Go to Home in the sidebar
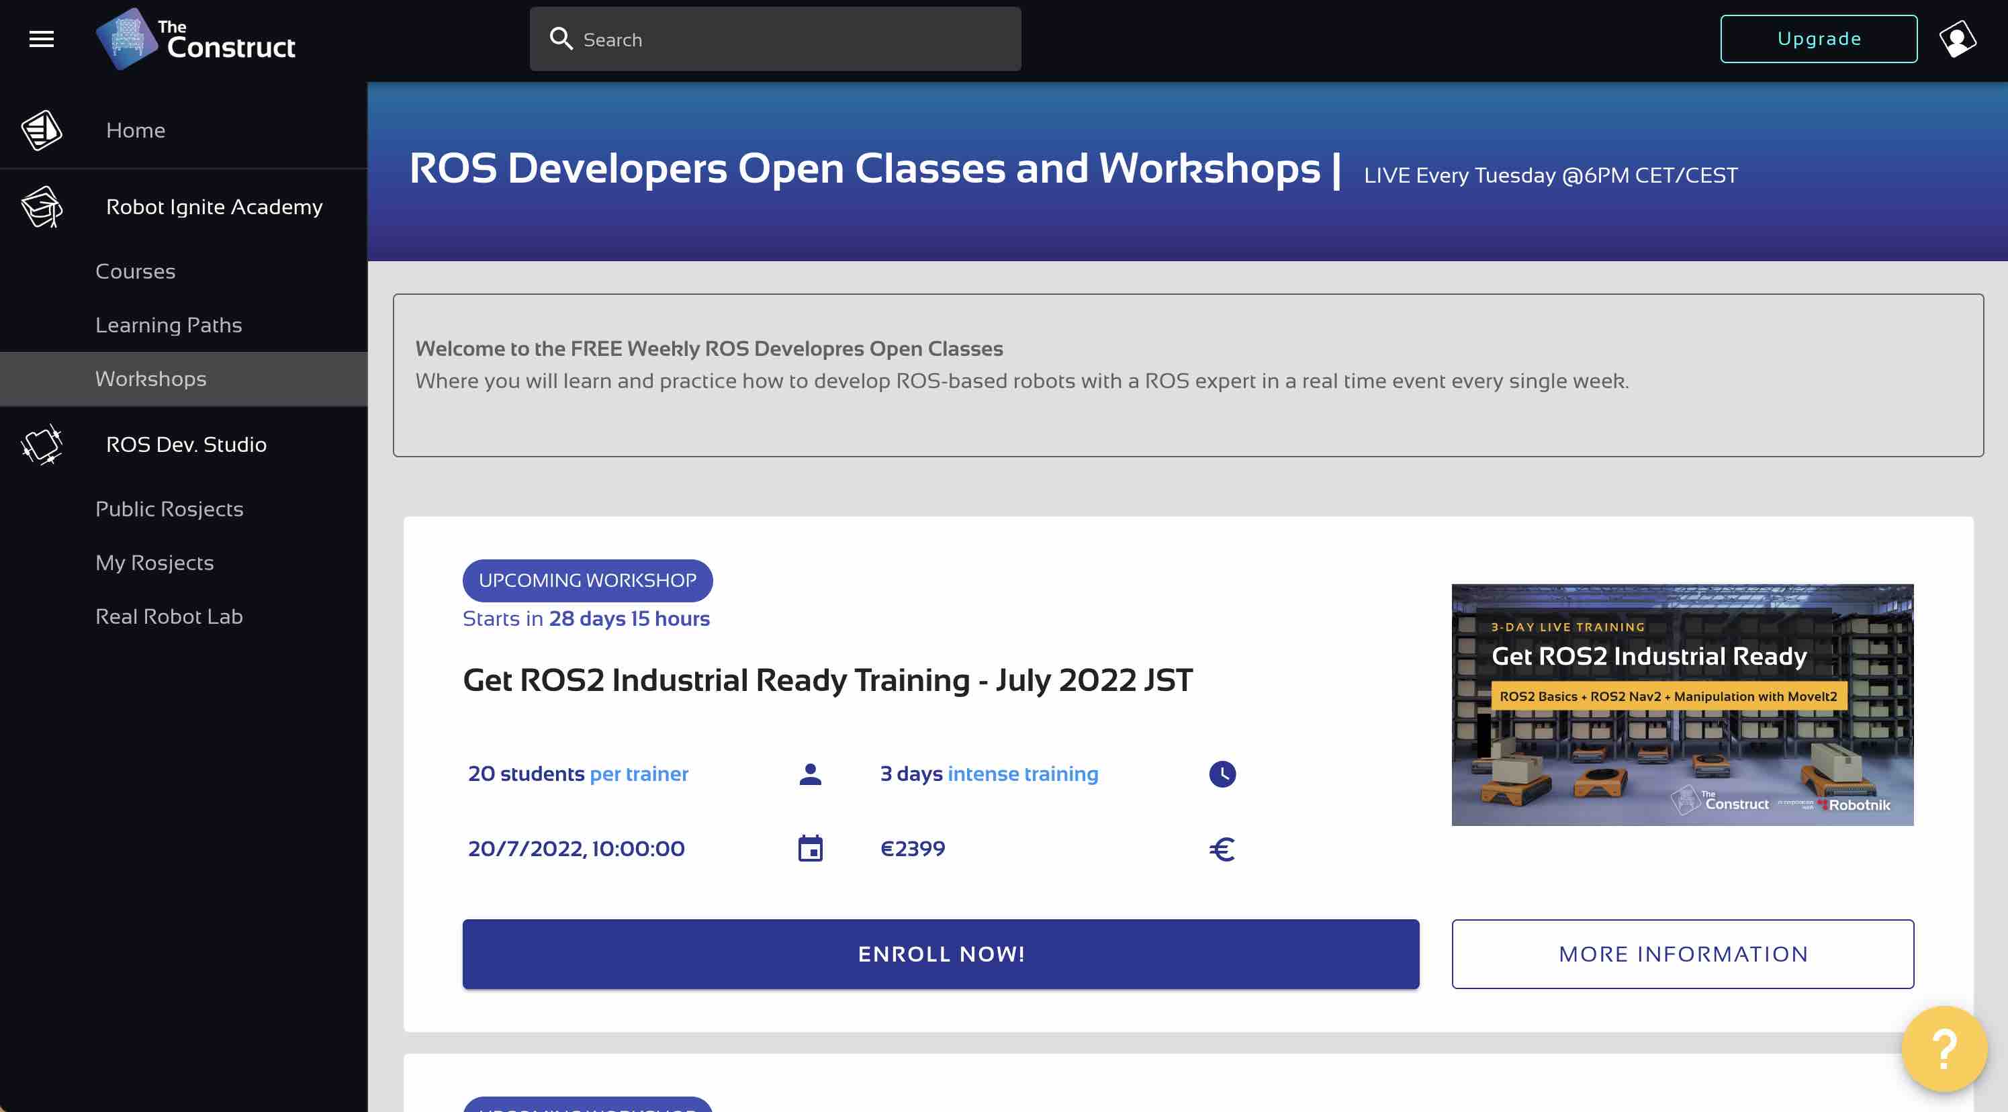 click(183, 130)
